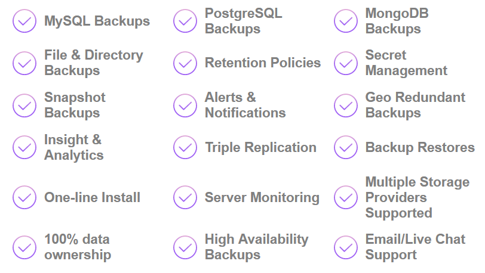Image resolution: width=485 pixels, height=273 pixels.
Task: Click the checkmark icon beside MySQL Backups
Action: pos(24,21)
